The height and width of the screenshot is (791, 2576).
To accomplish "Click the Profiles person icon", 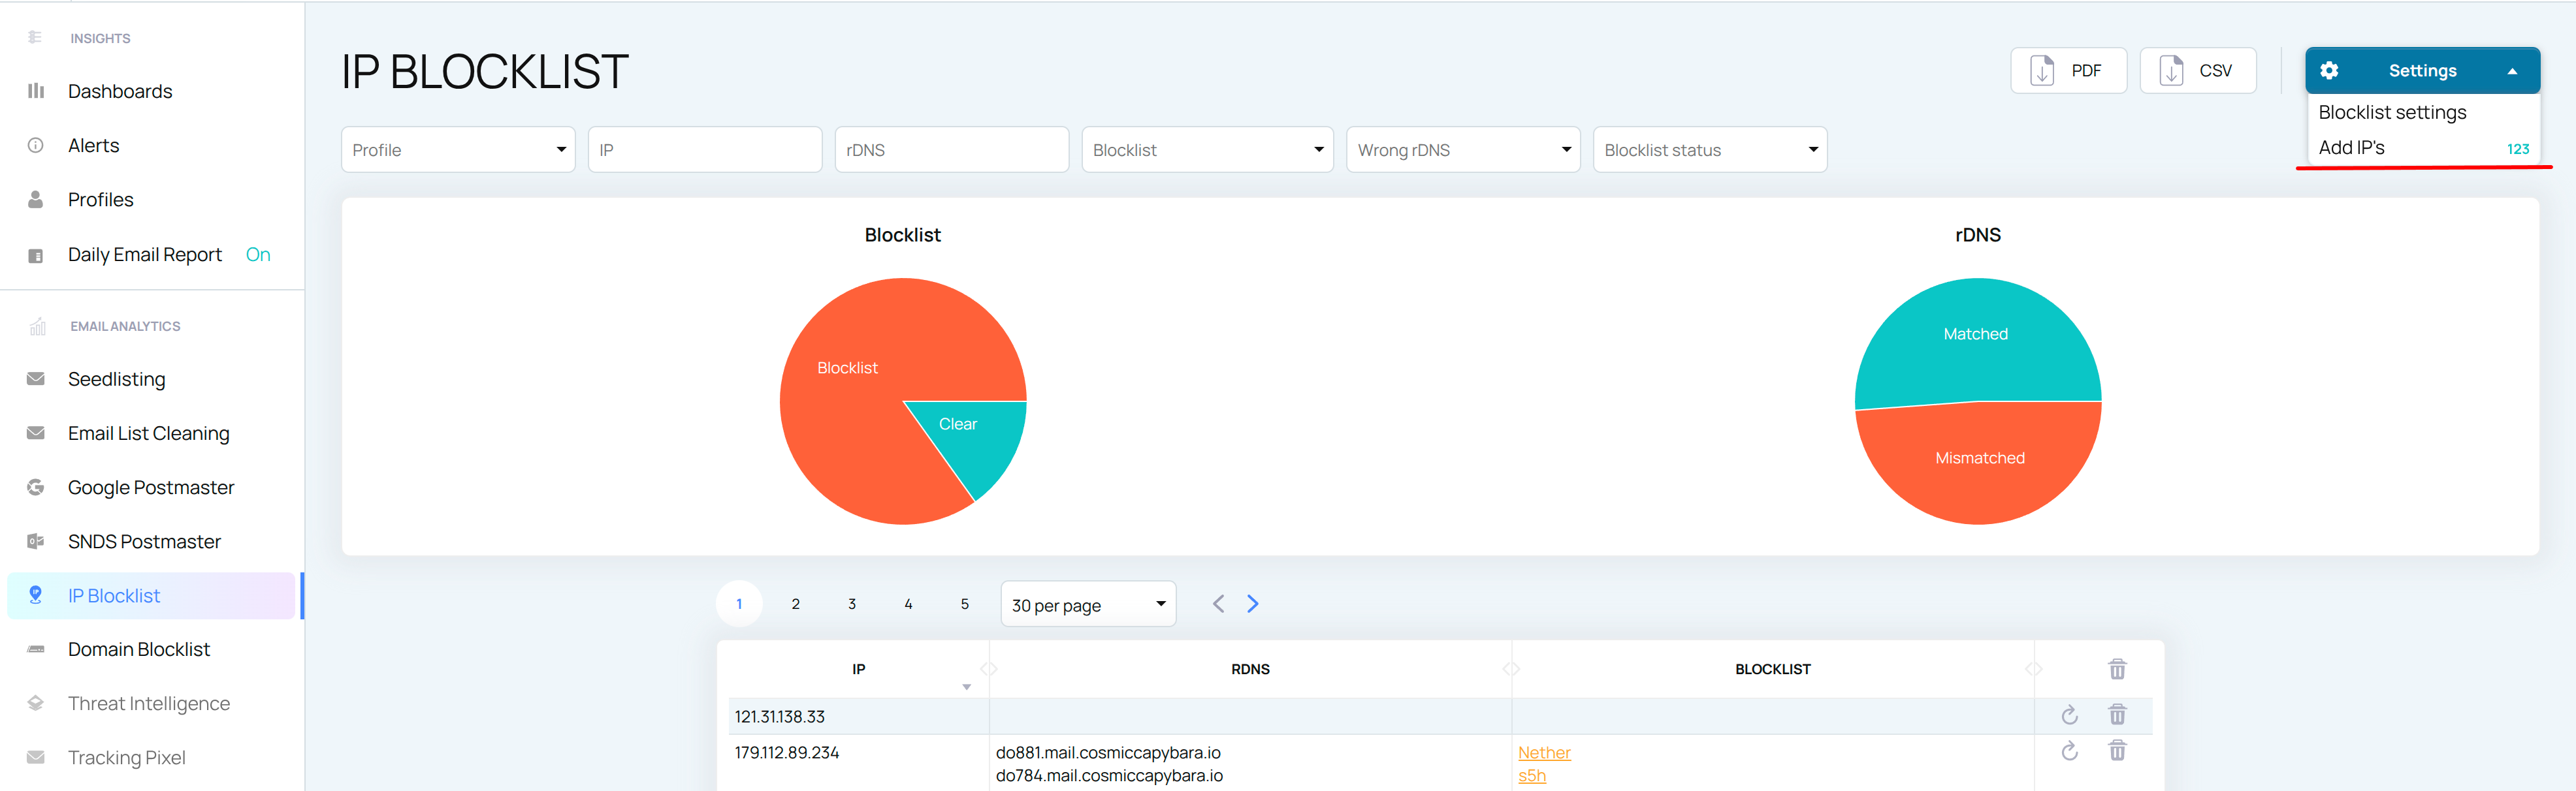I will pos(36,200).
